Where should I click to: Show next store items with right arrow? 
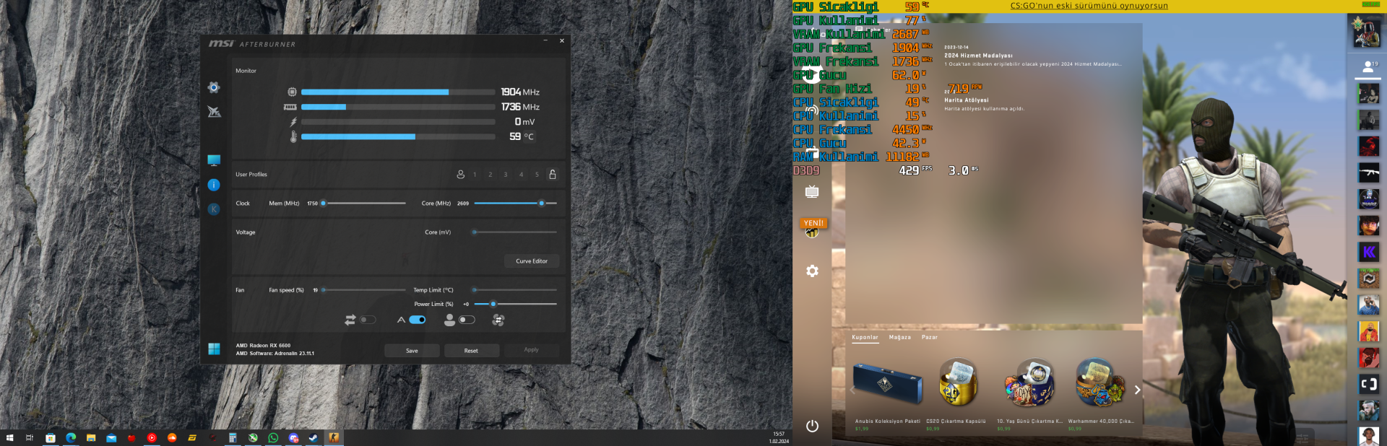1137,390
